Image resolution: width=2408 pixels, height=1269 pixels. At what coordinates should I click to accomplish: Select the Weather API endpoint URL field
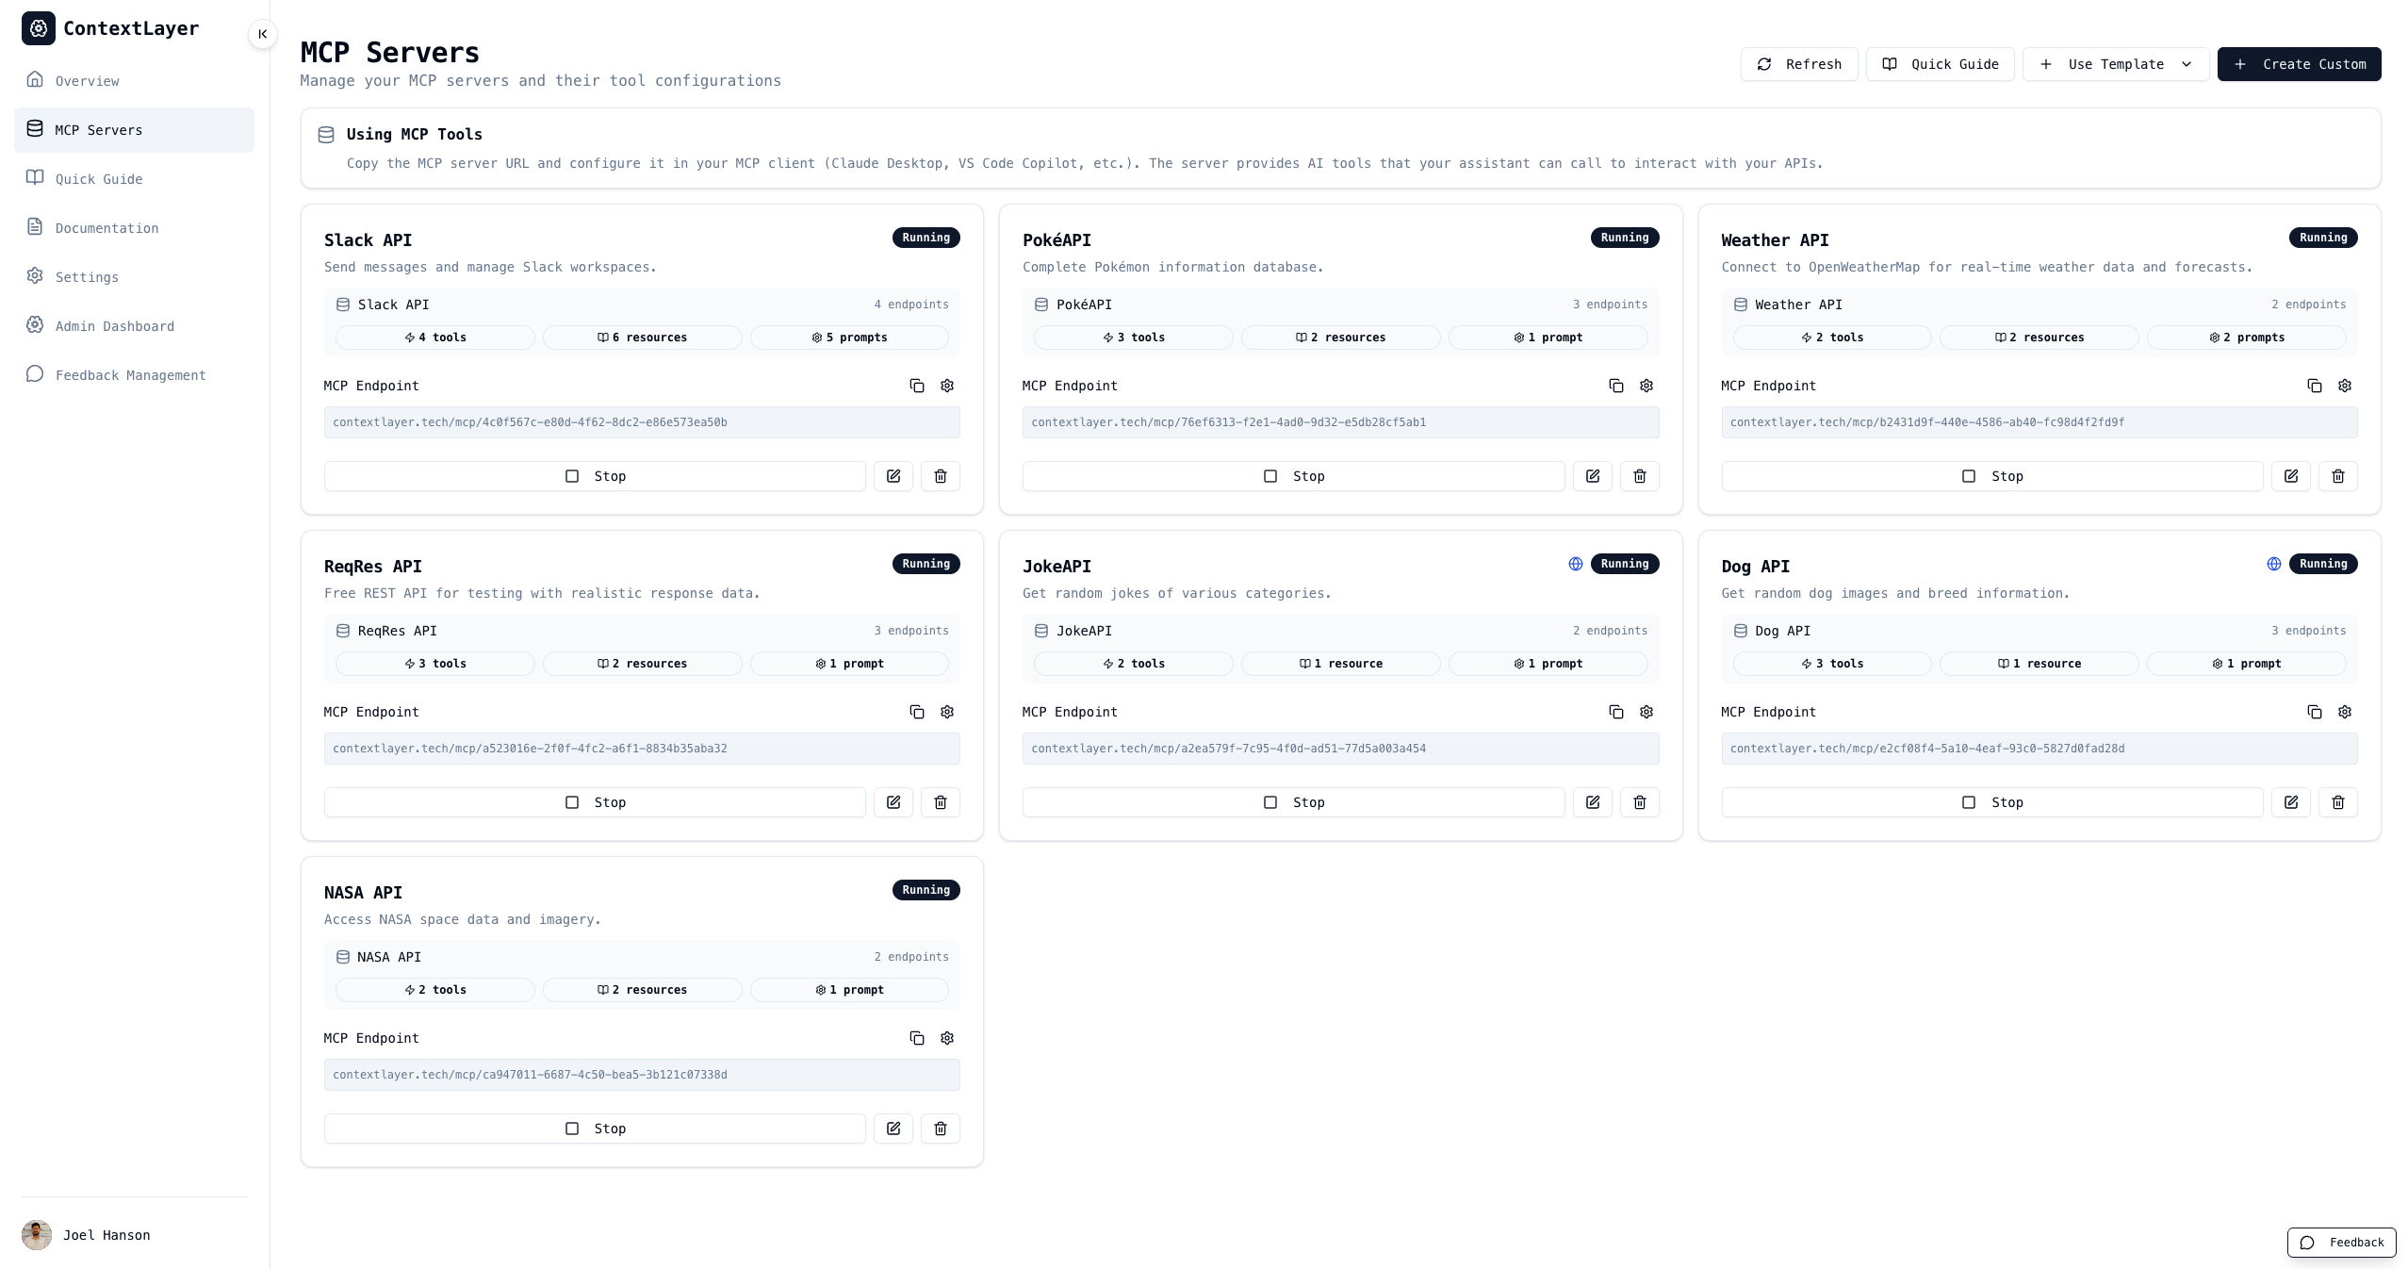(x=2040, y=422)
